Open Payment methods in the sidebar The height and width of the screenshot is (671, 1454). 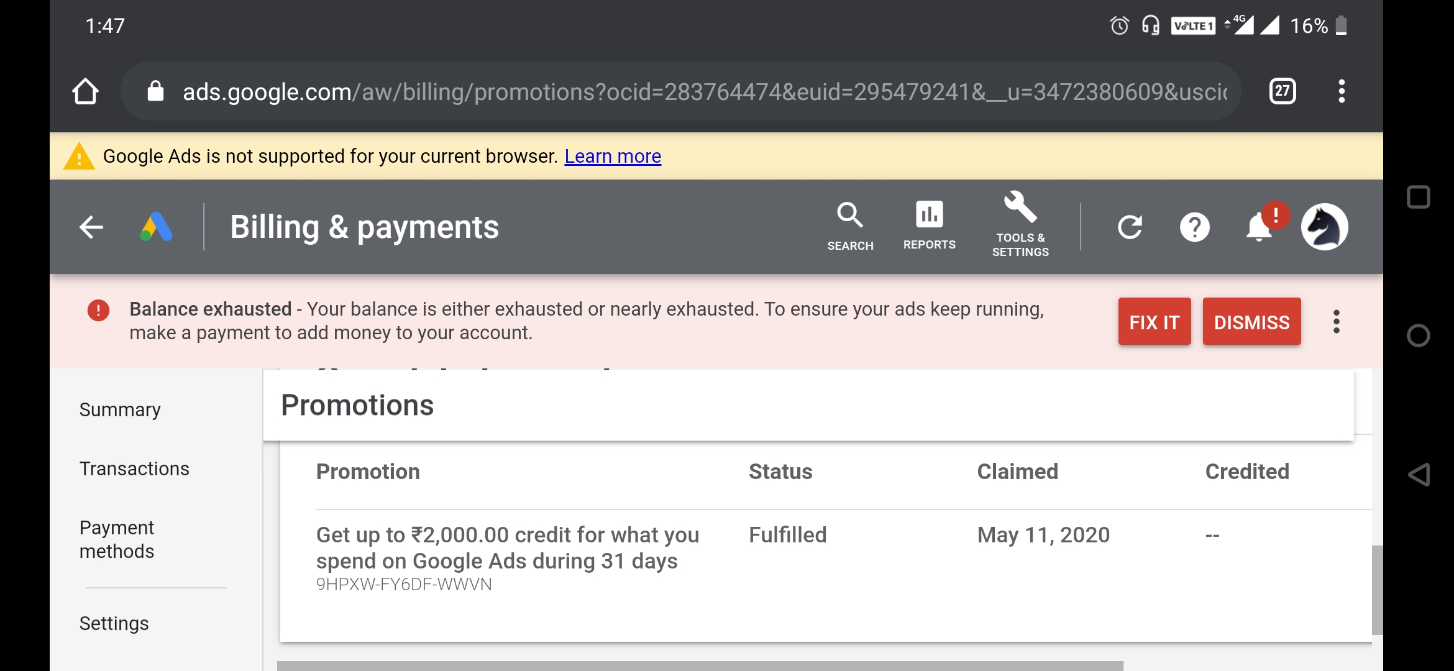coord(117,539)
